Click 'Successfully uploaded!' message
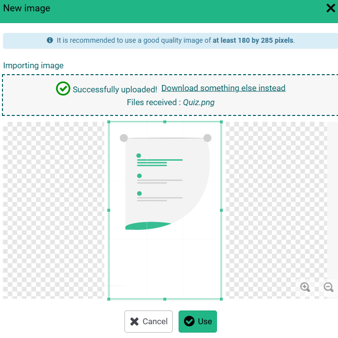338x338 pixels. [x=115, y=89]
